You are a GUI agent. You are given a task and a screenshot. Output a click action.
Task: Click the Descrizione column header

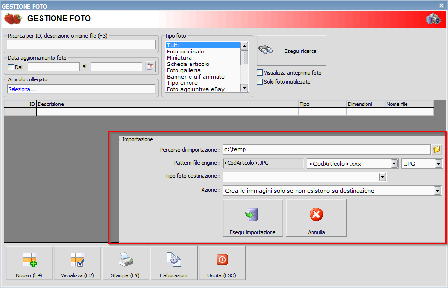pos(167,104)
